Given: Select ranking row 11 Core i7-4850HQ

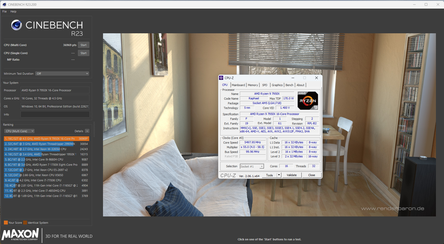Looking at the screenshot, I should 46,191.
